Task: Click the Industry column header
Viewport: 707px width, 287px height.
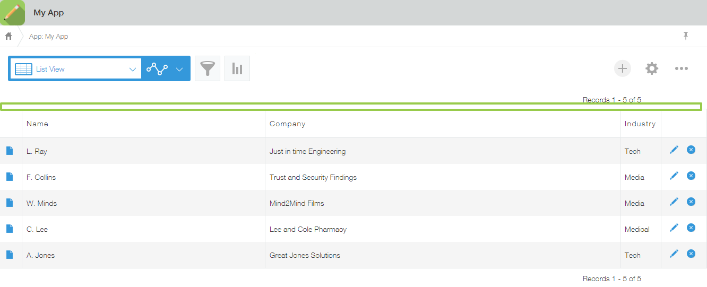Action: tap(640, 124)
